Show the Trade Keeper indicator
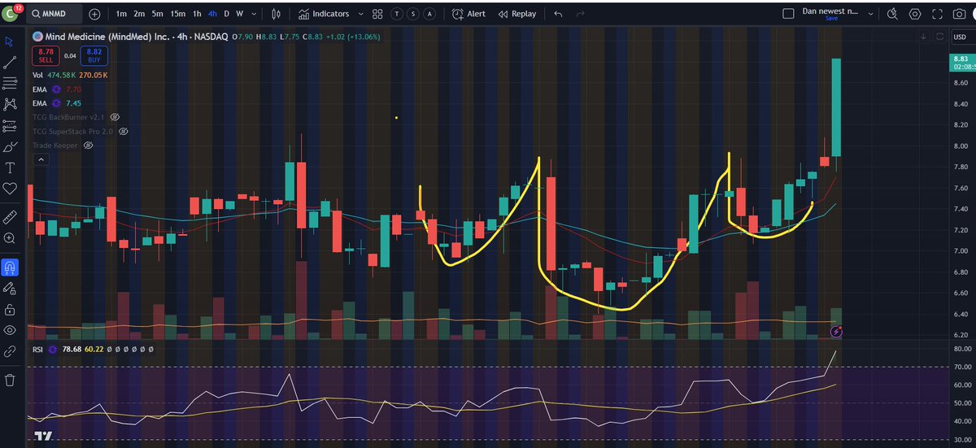 (x=88, y=145)
